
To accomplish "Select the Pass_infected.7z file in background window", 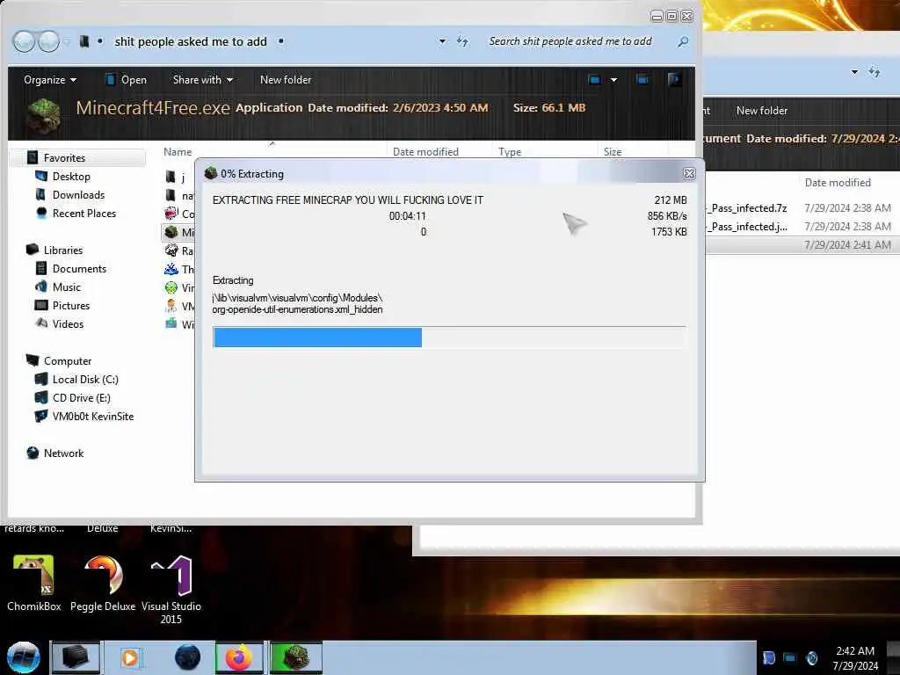I will pyautogui.click(x=803, y=207).
